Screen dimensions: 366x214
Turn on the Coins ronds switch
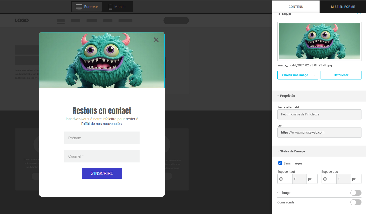356,202
